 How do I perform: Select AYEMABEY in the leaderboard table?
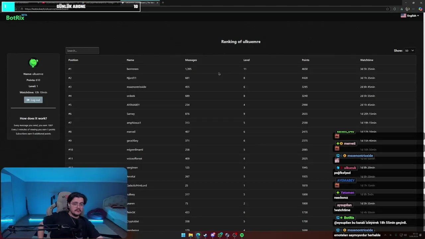pos(133,105)
